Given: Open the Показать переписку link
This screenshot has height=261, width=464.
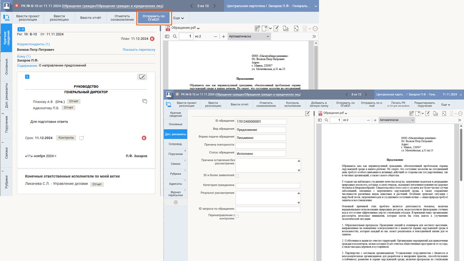Looking at the screenshot, I should point(139,50).
